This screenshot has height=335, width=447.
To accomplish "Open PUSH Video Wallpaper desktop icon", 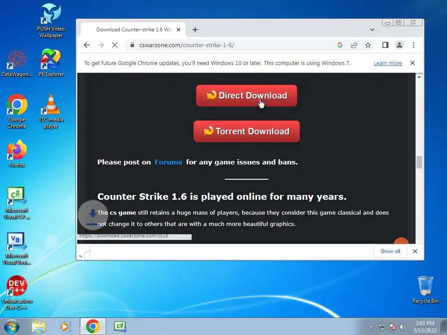I will tap(51, 21).
